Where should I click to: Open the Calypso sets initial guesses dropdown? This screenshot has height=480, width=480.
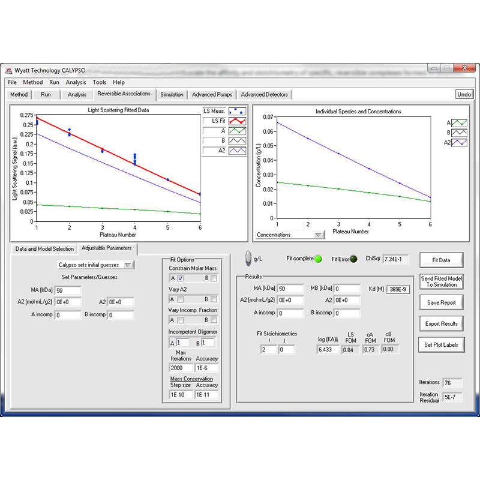coord(95,265)
